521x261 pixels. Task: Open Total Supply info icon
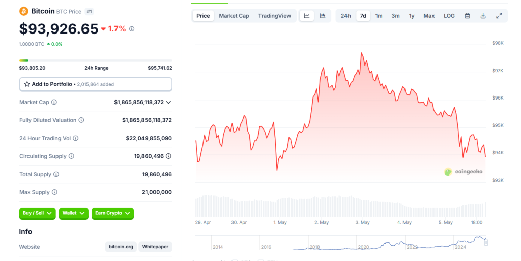[56, 175]
